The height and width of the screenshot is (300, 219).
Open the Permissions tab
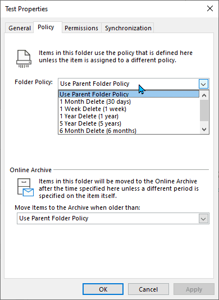click(81, 28)
